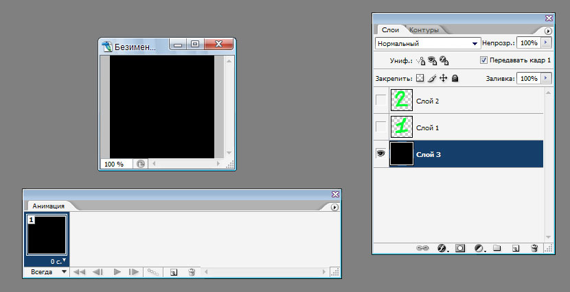The width and height of the screenshot is (570, 292).
Task: Click the Заливка fill percentage field
Action: point(528,79)
